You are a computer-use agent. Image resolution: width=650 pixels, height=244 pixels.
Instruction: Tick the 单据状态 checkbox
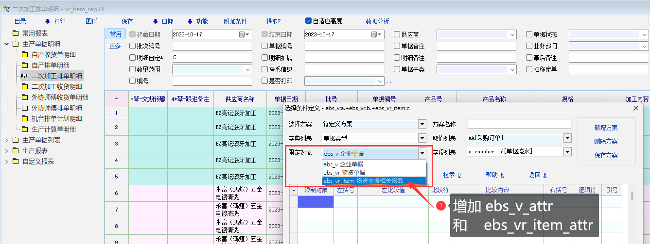[x=529, y=34]
